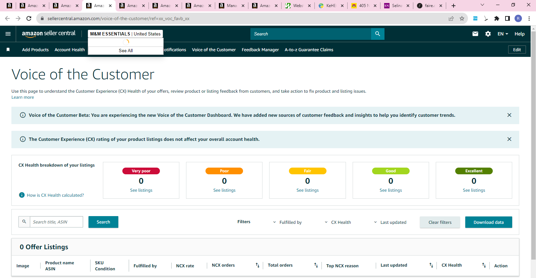This screenshot has width=536, height=278.
Task: Open the Chrome three-dot menu
Action: (529, 18)
